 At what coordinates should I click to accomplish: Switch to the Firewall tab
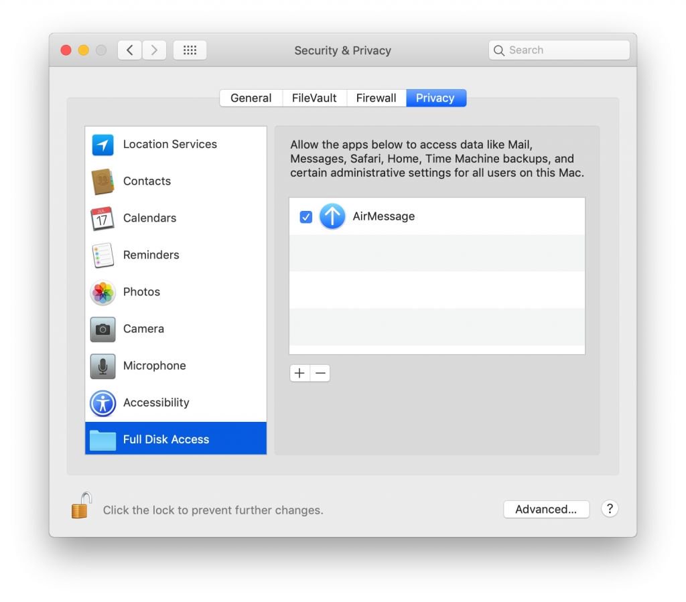coord(376,98)
